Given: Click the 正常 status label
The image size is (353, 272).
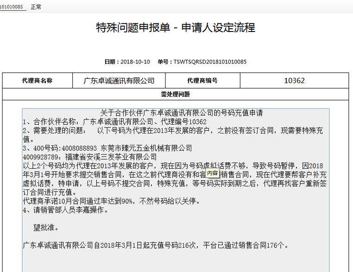Looking at the screenshot, I should coord(36,7).
